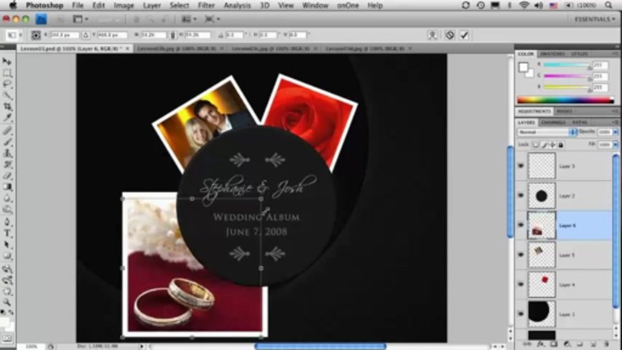
Task: Select the Healing Brush tool
Action: click(7, 131)
